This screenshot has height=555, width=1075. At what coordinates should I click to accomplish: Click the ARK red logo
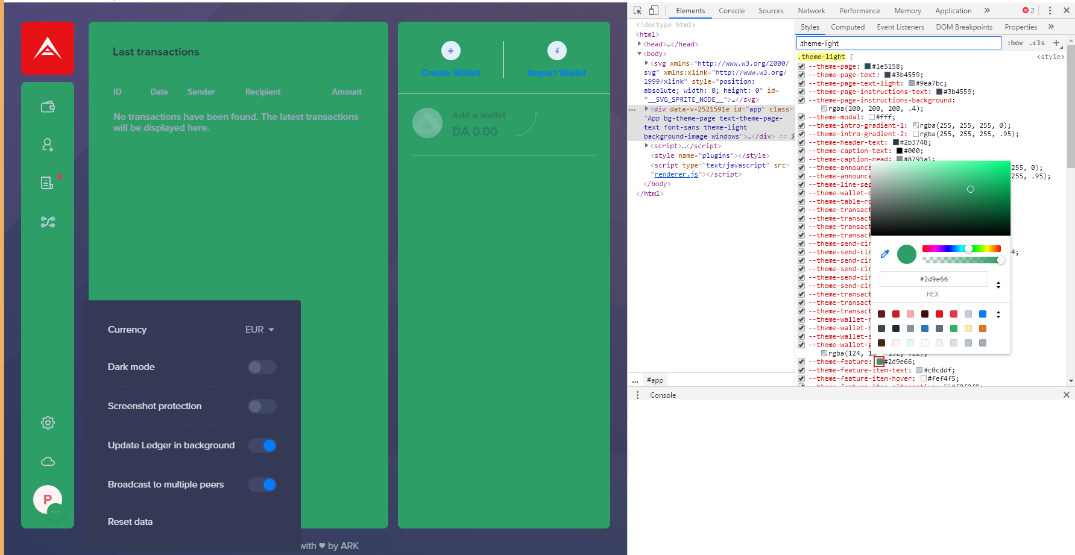[x=48, y=48]
